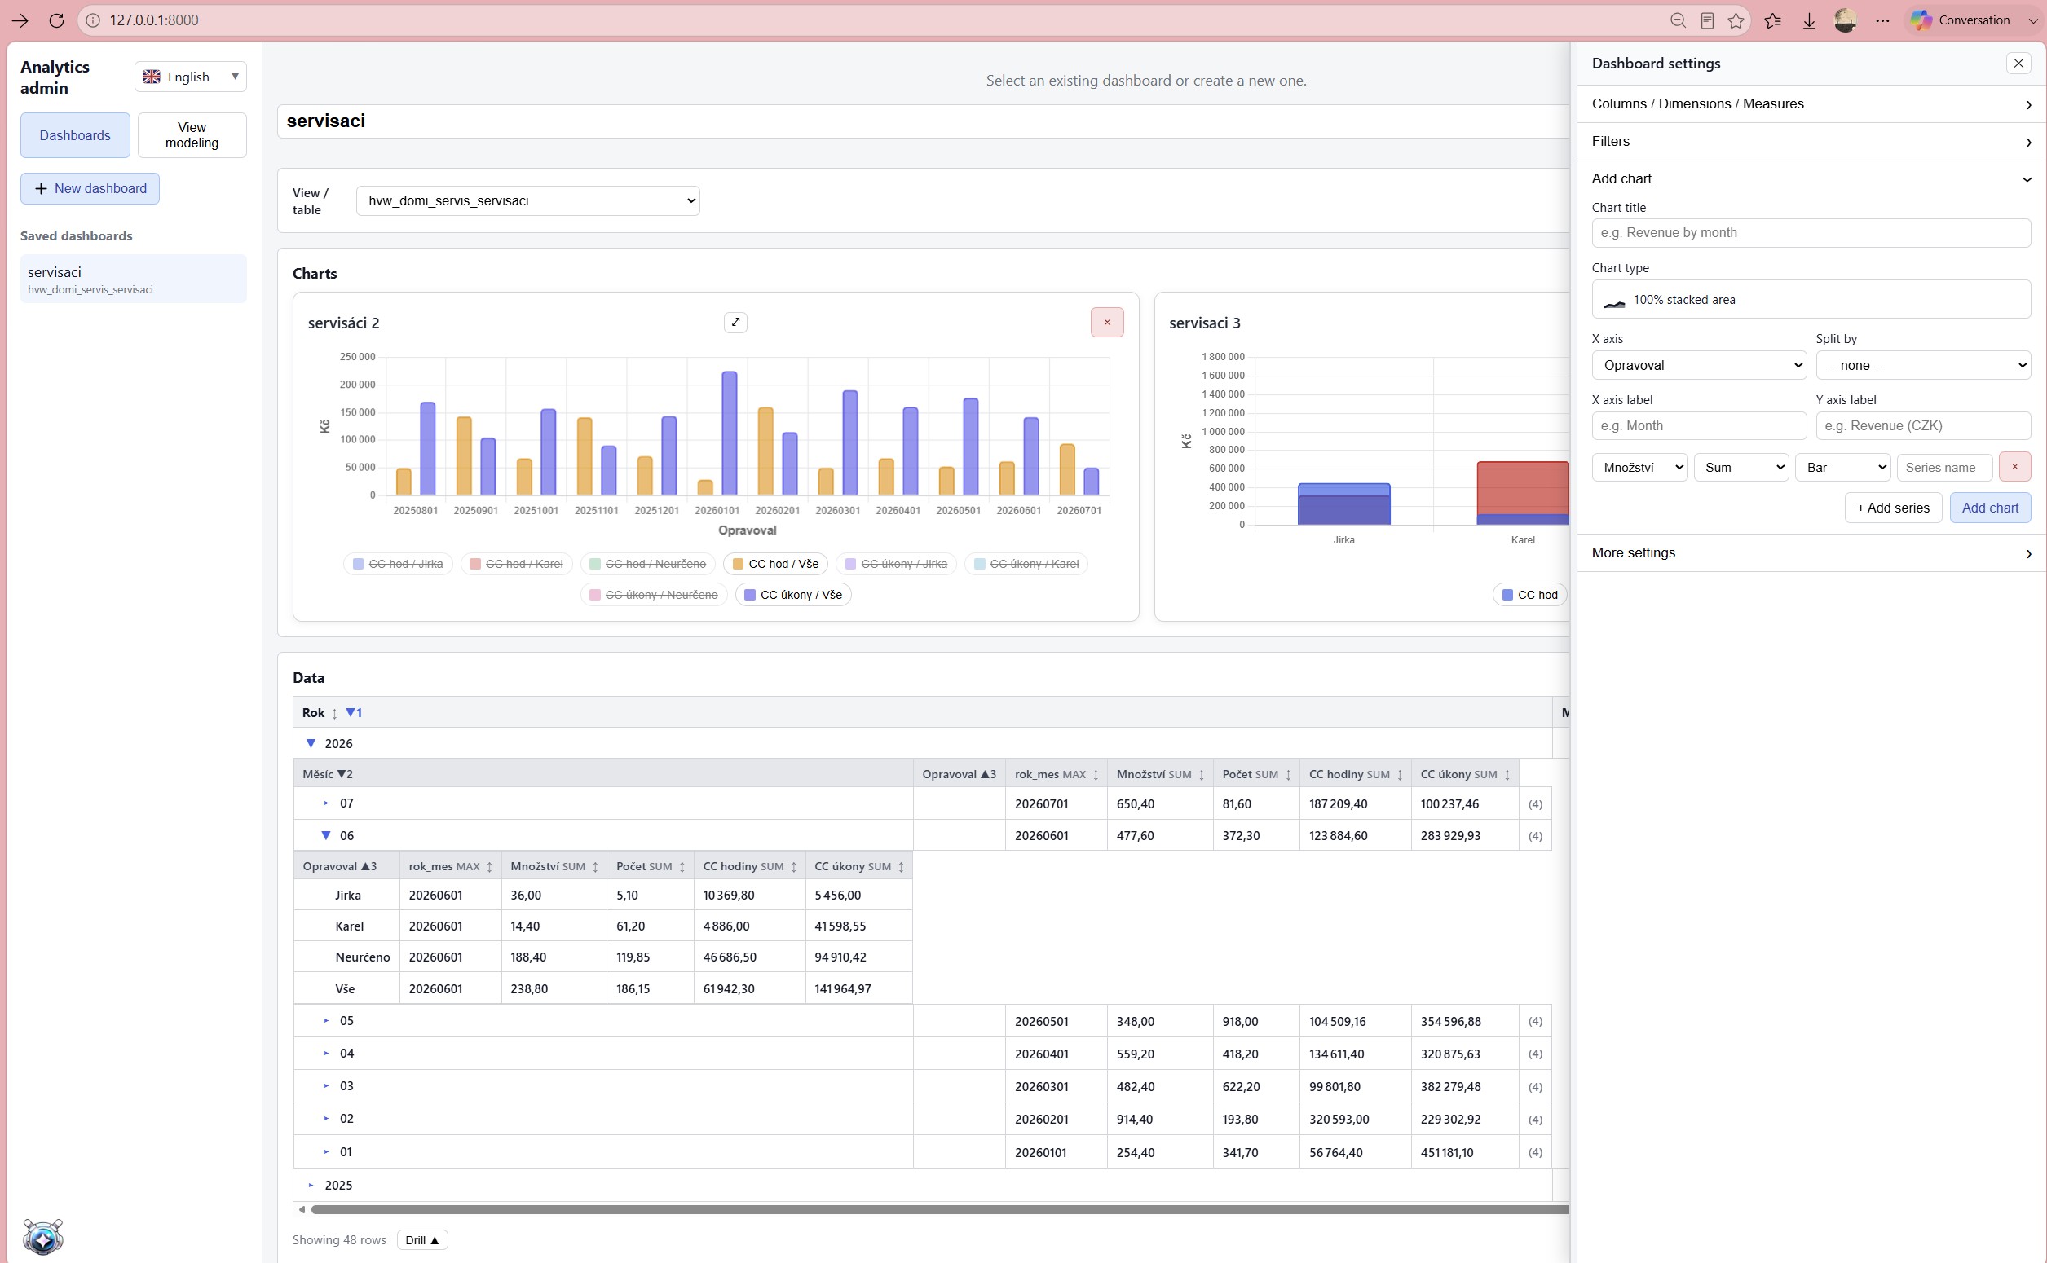Toggle CC úkony / Neurčeno legend series
The height and width of the screenshot is (1263, 2047).
(x=654, y=595)
